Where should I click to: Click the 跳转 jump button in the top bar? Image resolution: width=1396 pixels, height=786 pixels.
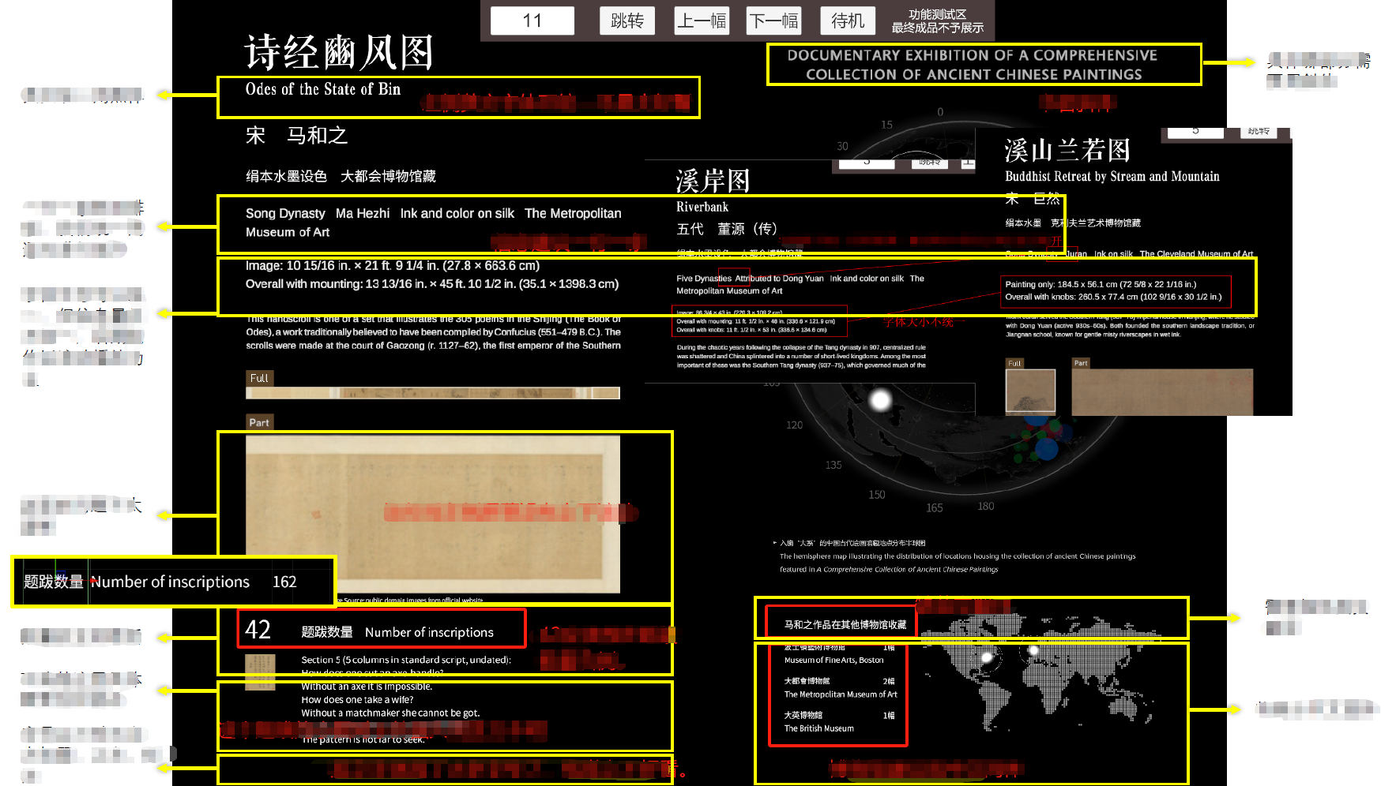pos(627,21)
